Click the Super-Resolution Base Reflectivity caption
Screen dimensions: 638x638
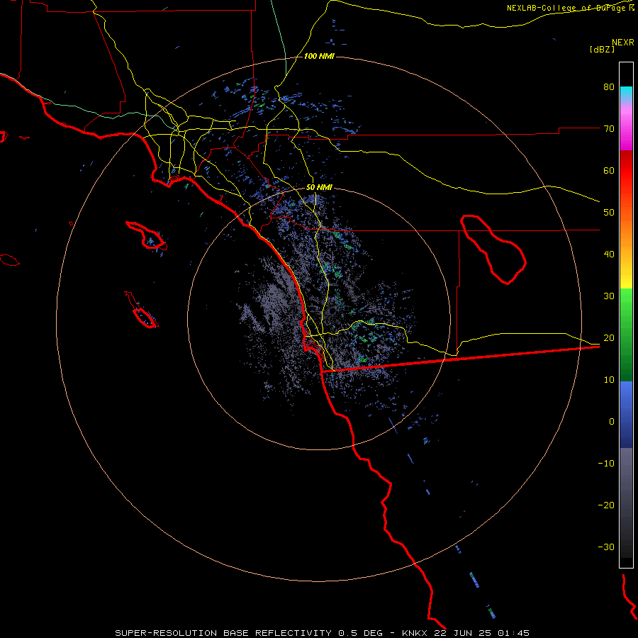pos(323,633)
